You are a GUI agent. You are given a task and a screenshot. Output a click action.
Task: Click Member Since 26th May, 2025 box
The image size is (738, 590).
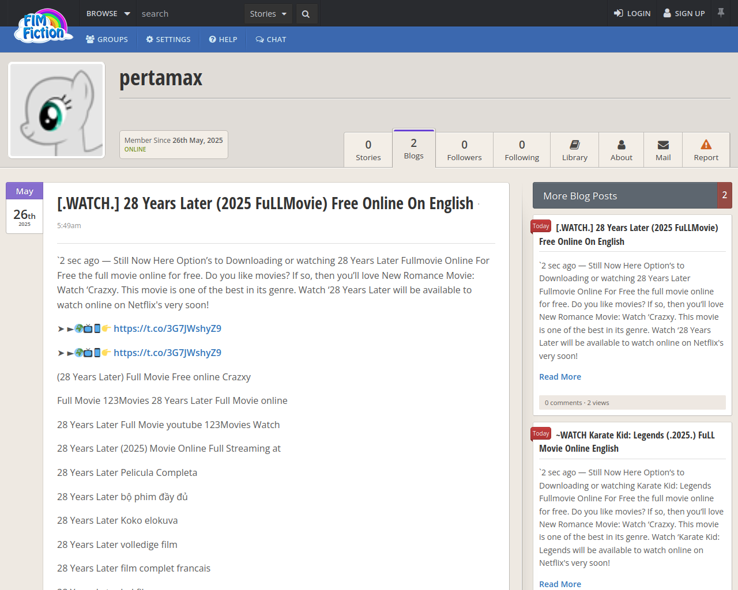click(x=174, y=145)
